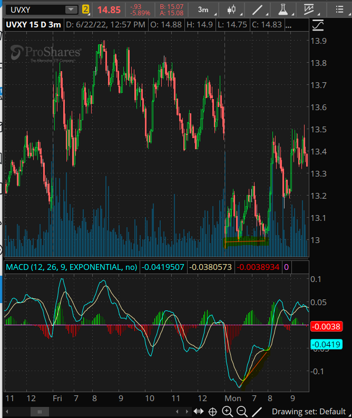Click the H: 14.9 high value
The image size is (352, 418).
pyautogui.click(x=200, y=25)
